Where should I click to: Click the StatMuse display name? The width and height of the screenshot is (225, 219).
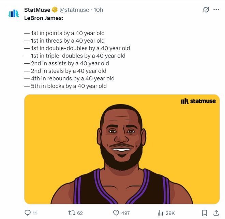coord(37,10)
